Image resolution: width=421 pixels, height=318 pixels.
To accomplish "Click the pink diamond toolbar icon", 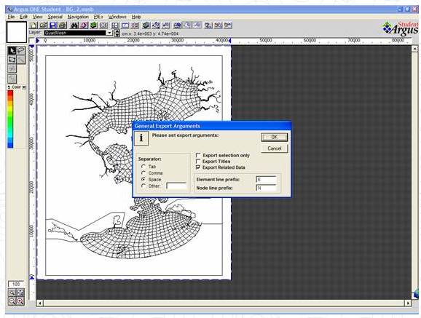I will [x=84, y=25].
